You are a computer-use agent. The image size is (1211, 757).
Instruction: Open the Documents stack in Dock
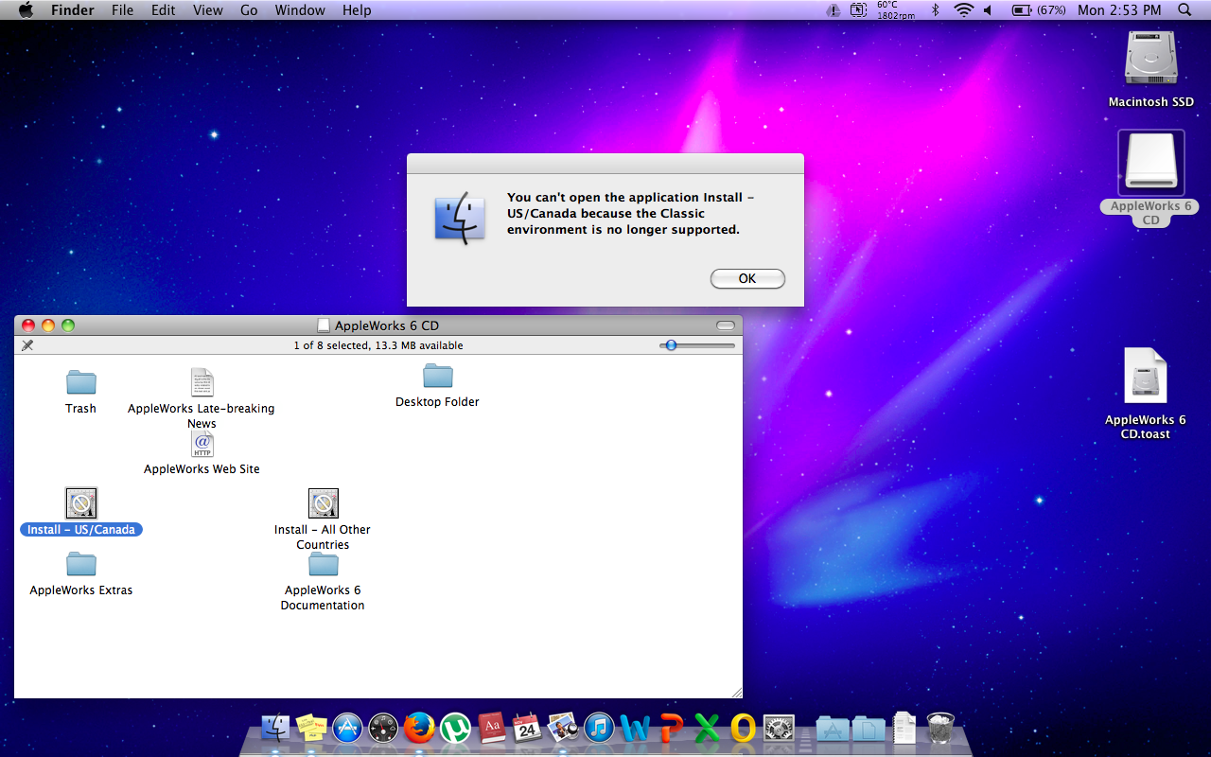[868, 728]
